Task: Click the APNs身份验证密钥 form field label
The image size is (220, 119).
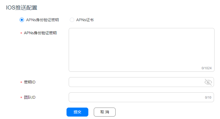Action: point(40,33)
